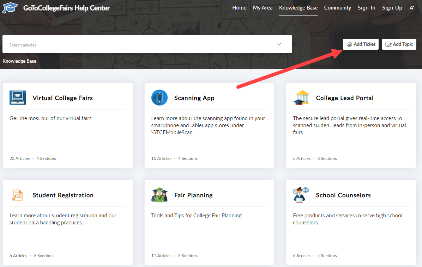Screen dimensions: 422x267
Task: Open the Virtual College Fairs title
Action: [63, 98]
